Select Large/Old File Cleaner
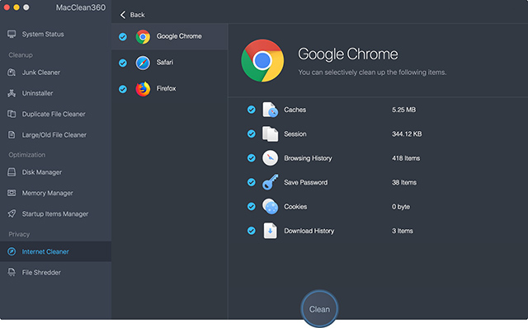Image resolution: width=528 pixels, height=328 pixels. pyautogui.click(x=55, y=135)
